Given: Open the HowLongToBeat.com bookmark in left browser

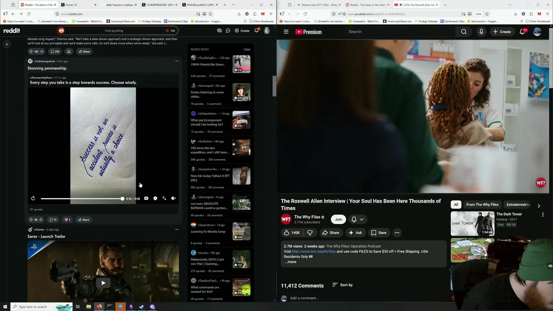Looking at the screenshot, I should coord(121,21).
